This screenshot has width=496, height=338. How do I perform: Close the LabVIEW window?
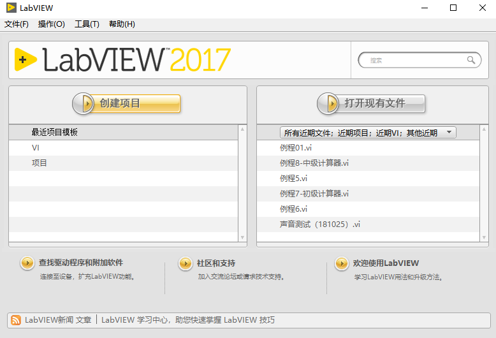tap(483, 8)
